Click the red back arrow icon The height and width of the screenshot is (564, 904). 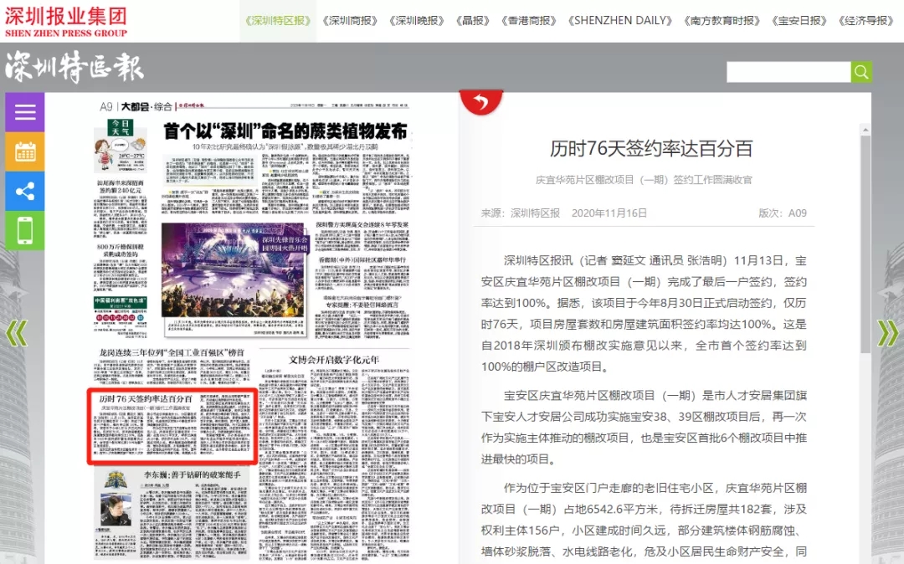tap(480, 102)
